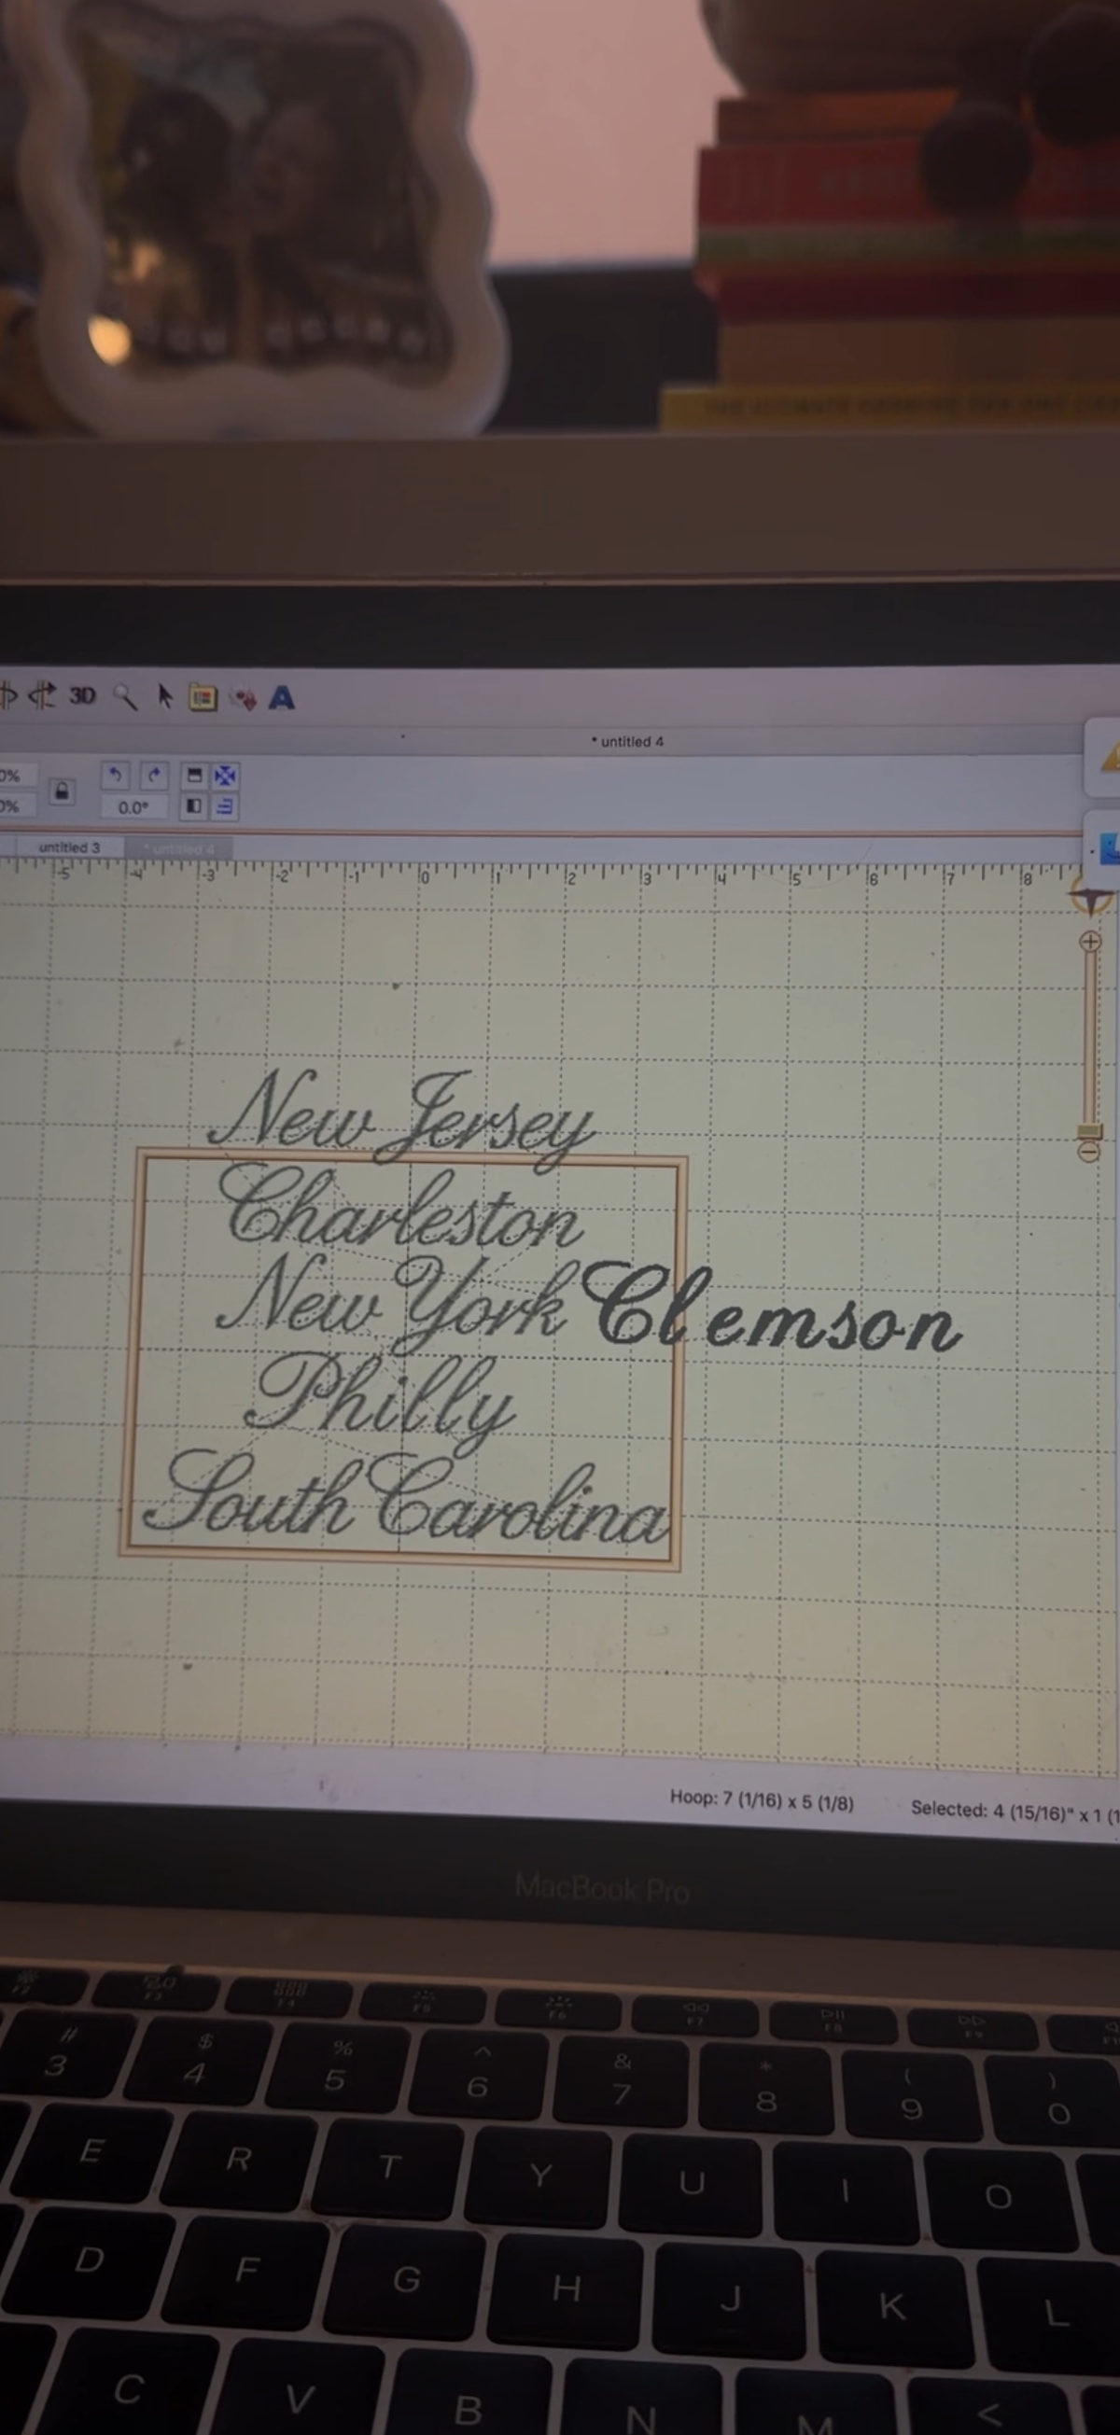Toggle the aspect ratio lock

63,791
